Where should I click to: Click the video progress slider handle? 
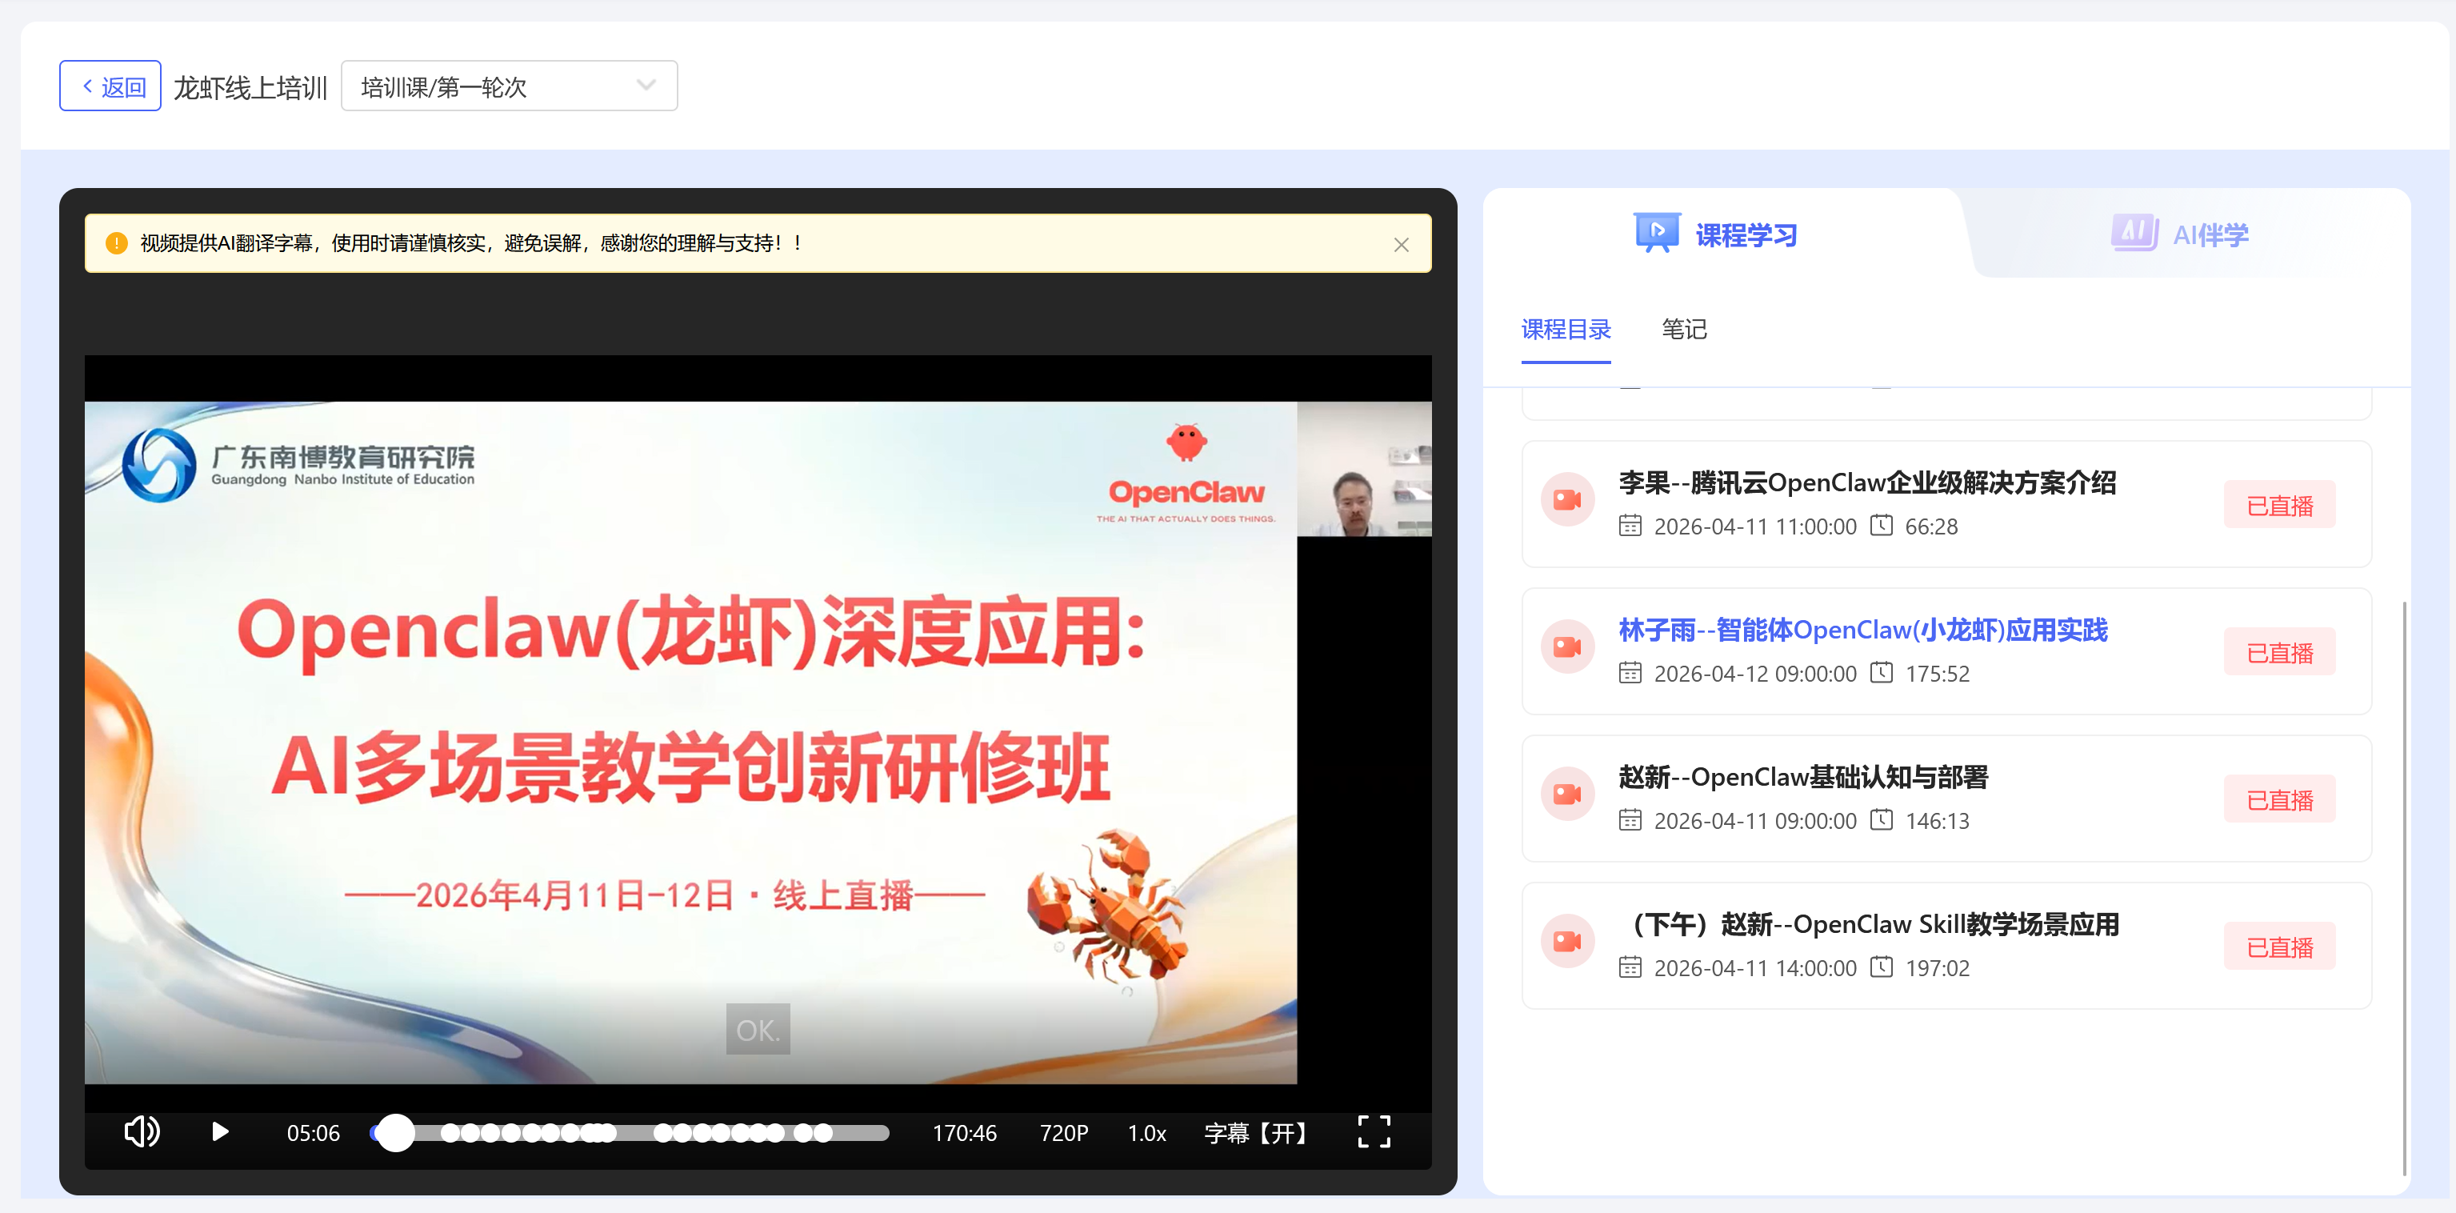(396, 1133)
